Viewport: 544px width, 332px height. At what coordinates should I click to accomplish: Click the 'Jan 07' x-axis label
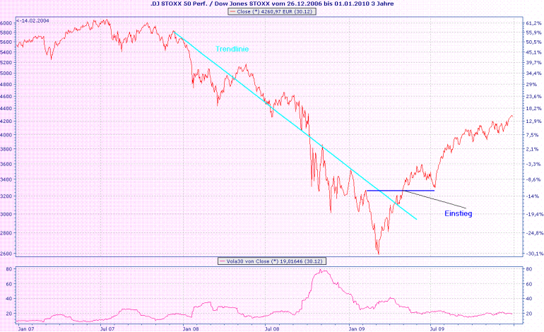(26, 328)
